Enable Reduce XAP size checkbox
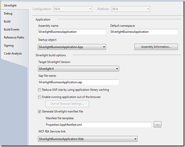This screenshot has width=185, height=147. coord(40,90)
